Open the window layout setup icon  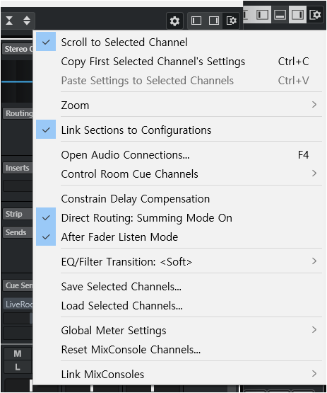coord(231,21)
